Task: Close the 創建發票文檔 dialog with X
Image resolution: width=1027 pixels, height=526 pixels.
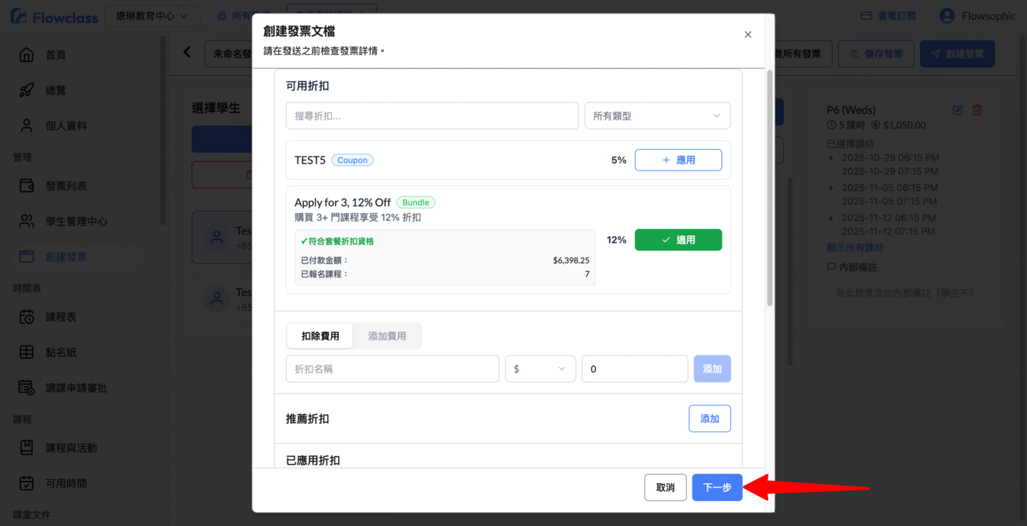Action: tap(747, 34)
